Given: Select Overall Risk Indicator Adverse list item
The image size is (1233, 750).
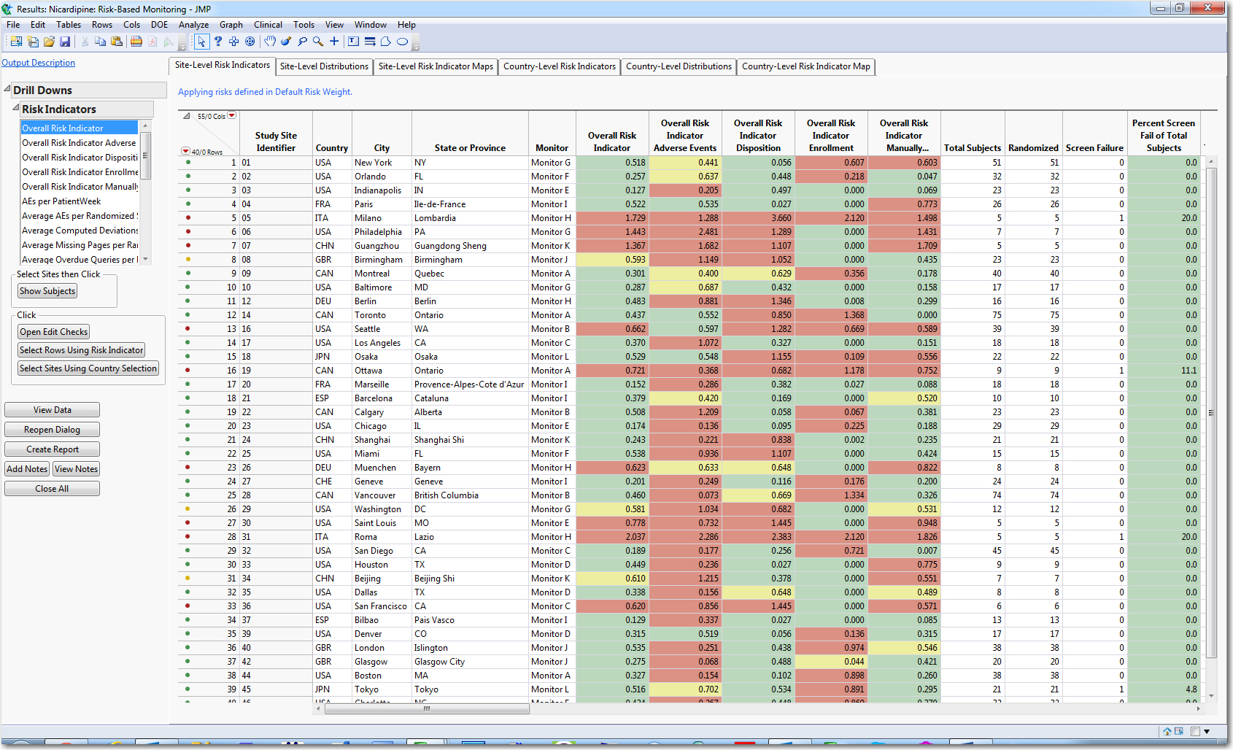Looking at the screenshot, I should 79,143.
